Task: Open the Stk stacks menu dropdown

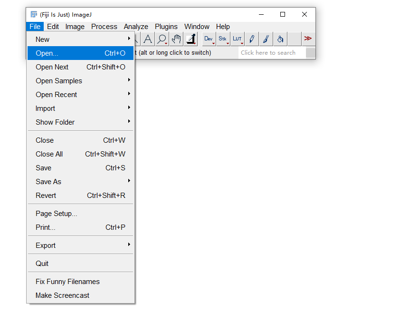Action: click(x=223, y=39)
